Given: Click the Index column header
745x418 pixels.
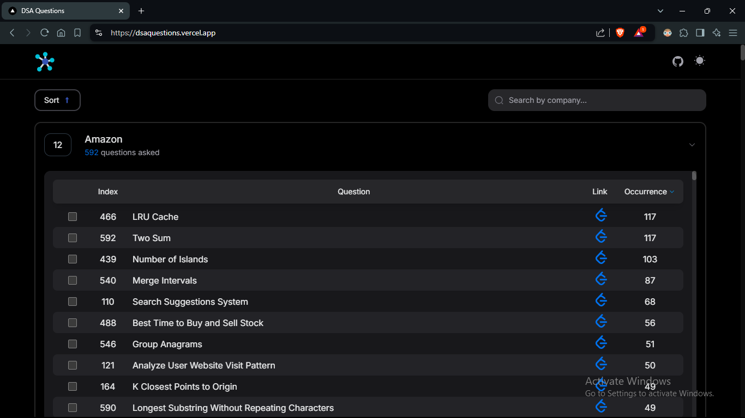Looking at the screenshot, I should 108,192.
